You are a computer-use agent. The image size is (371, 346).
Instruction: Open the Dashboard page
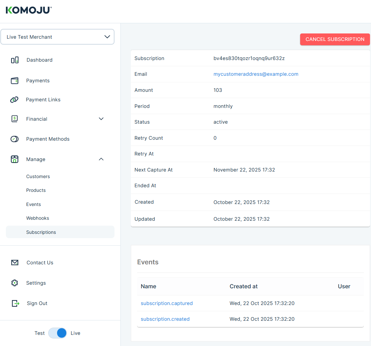point(39,60)
